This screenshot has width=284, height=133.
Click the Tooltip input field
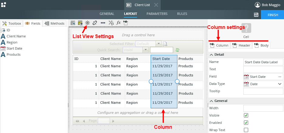pyautogui.click(x=263, y=91)
